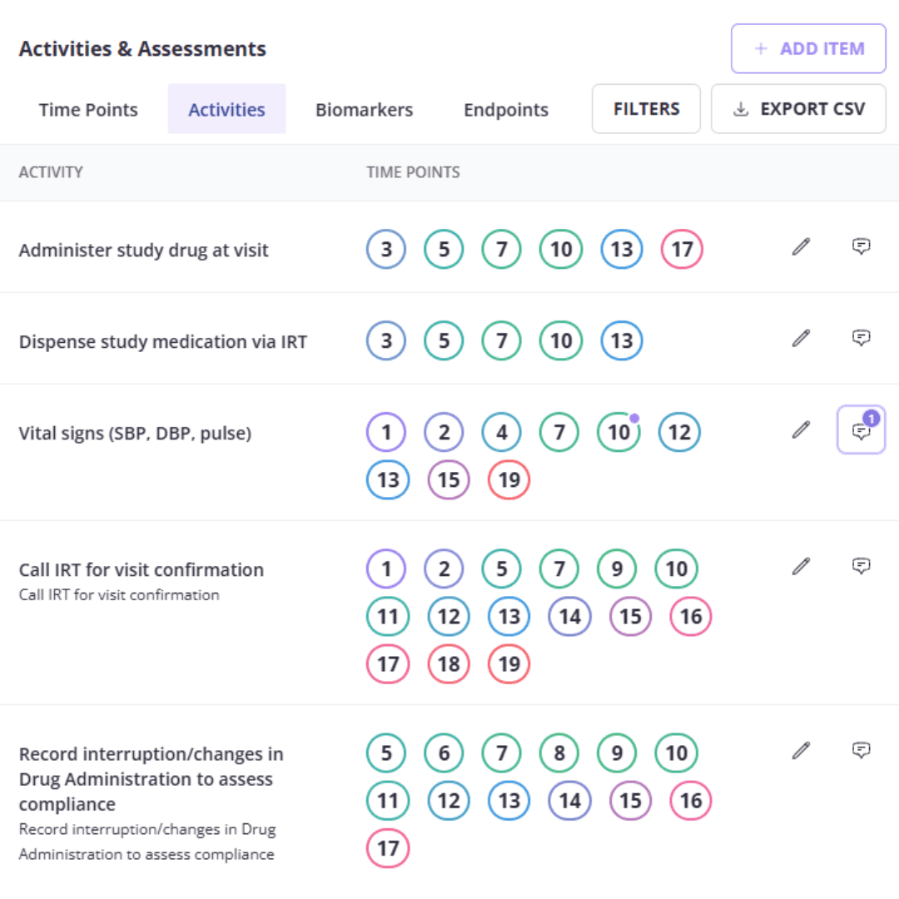Open comments for "Dispense study medication via IRT"
Image resolution: width=899 pixels, height=899 pixels.
click(862, 338)
